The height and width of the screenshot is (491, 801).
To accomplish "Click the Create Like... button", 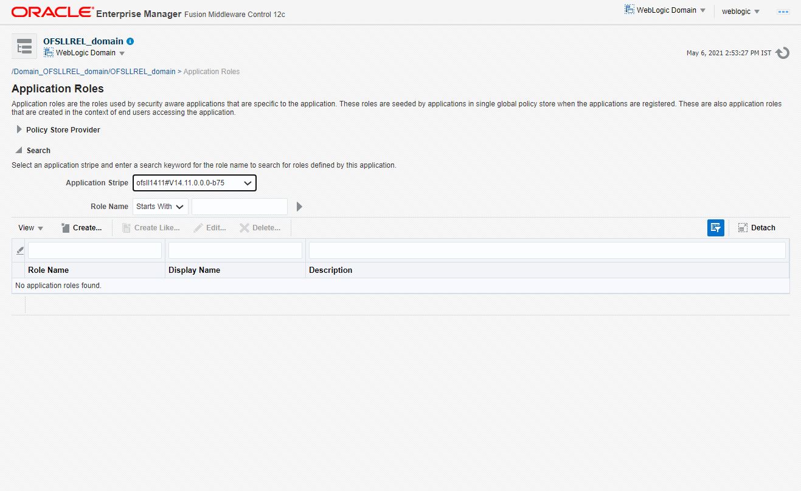I will tap(151, 228).
